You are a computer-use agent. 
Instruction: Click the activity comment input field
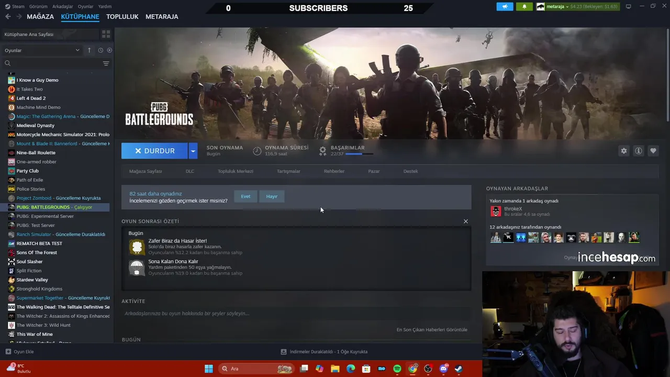click(296, 314)
